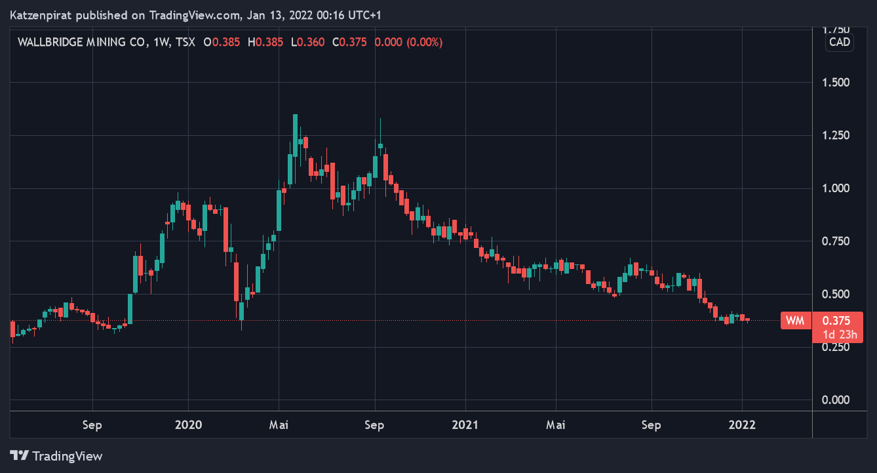Select the 0.375 current price label

click(836, 321)
